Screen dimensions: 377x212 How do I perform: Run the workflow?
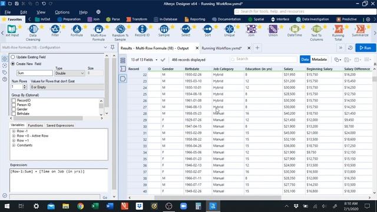coord(365,48)
